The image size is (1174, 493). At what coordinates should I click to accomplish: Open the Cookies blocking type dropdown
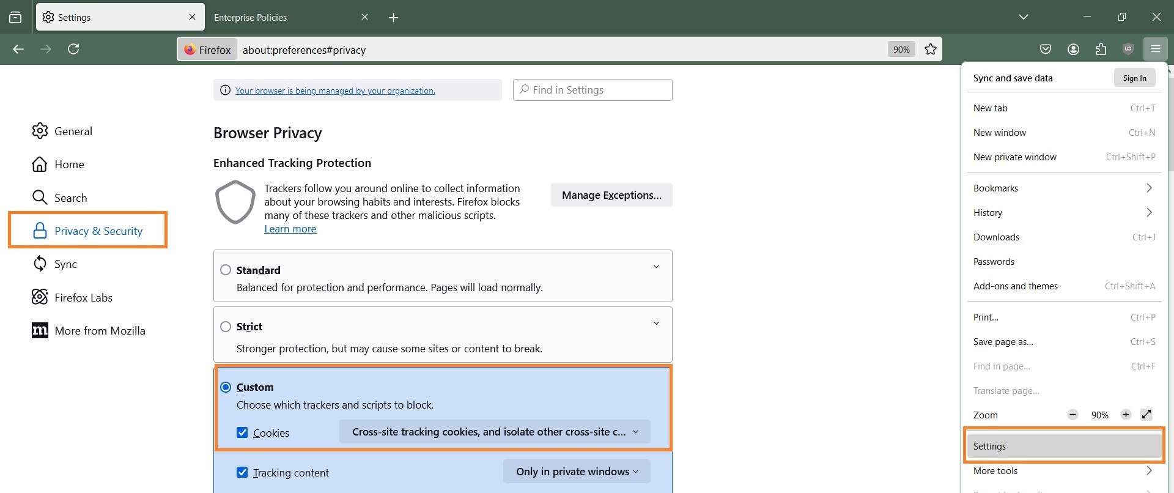[x=495, y=432]
